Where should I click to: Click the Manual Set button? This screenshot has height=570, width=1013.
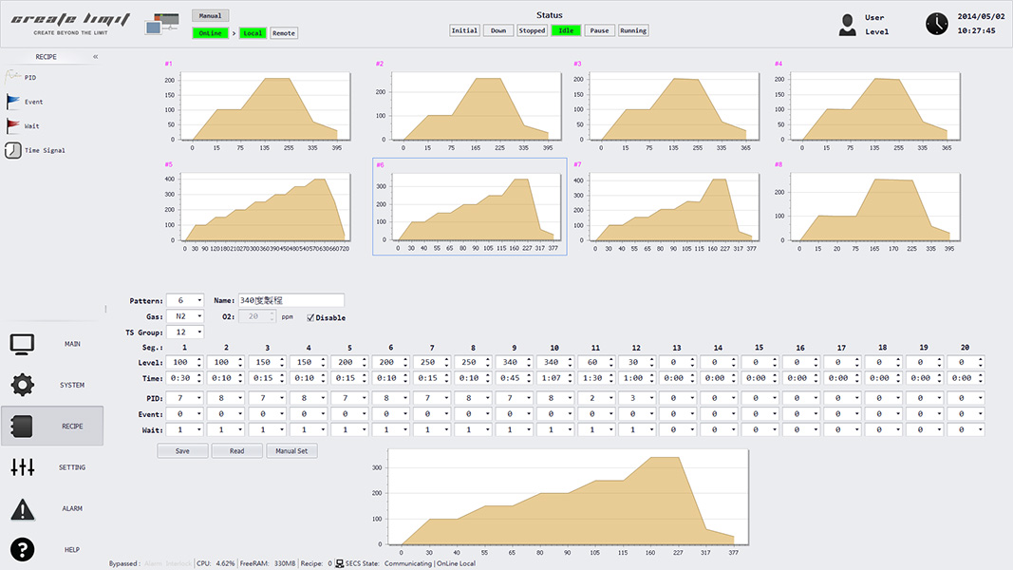click(291, 451)
